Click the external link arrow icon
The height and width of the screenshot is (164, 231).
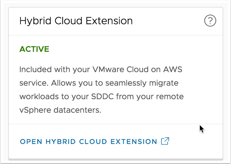(x=165, y=141)
